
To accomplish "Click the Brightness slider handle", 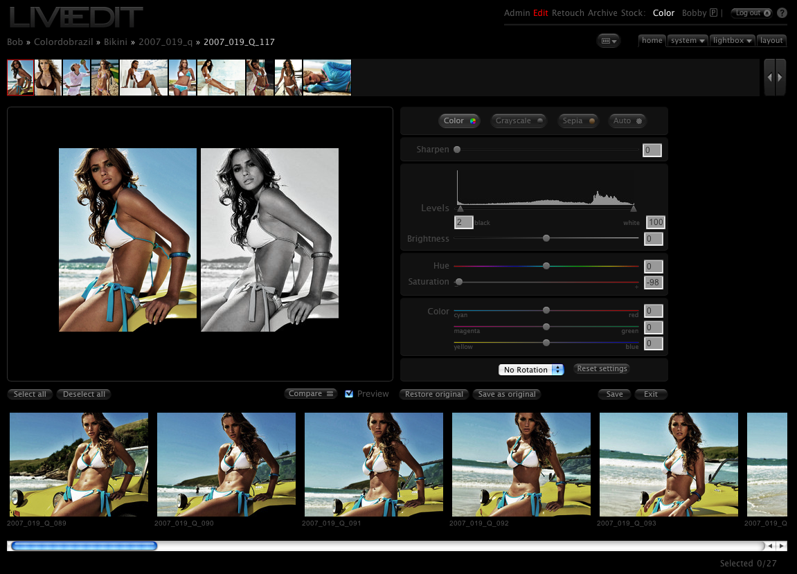I will tap(546, 238).
